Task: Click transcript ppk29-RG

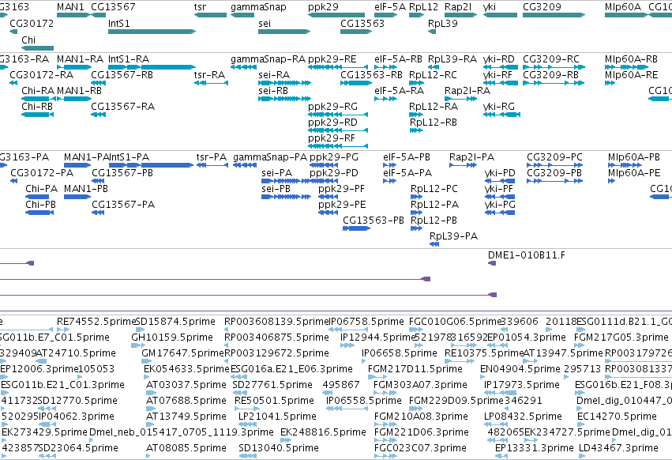Action: click(x=338, y=115)
